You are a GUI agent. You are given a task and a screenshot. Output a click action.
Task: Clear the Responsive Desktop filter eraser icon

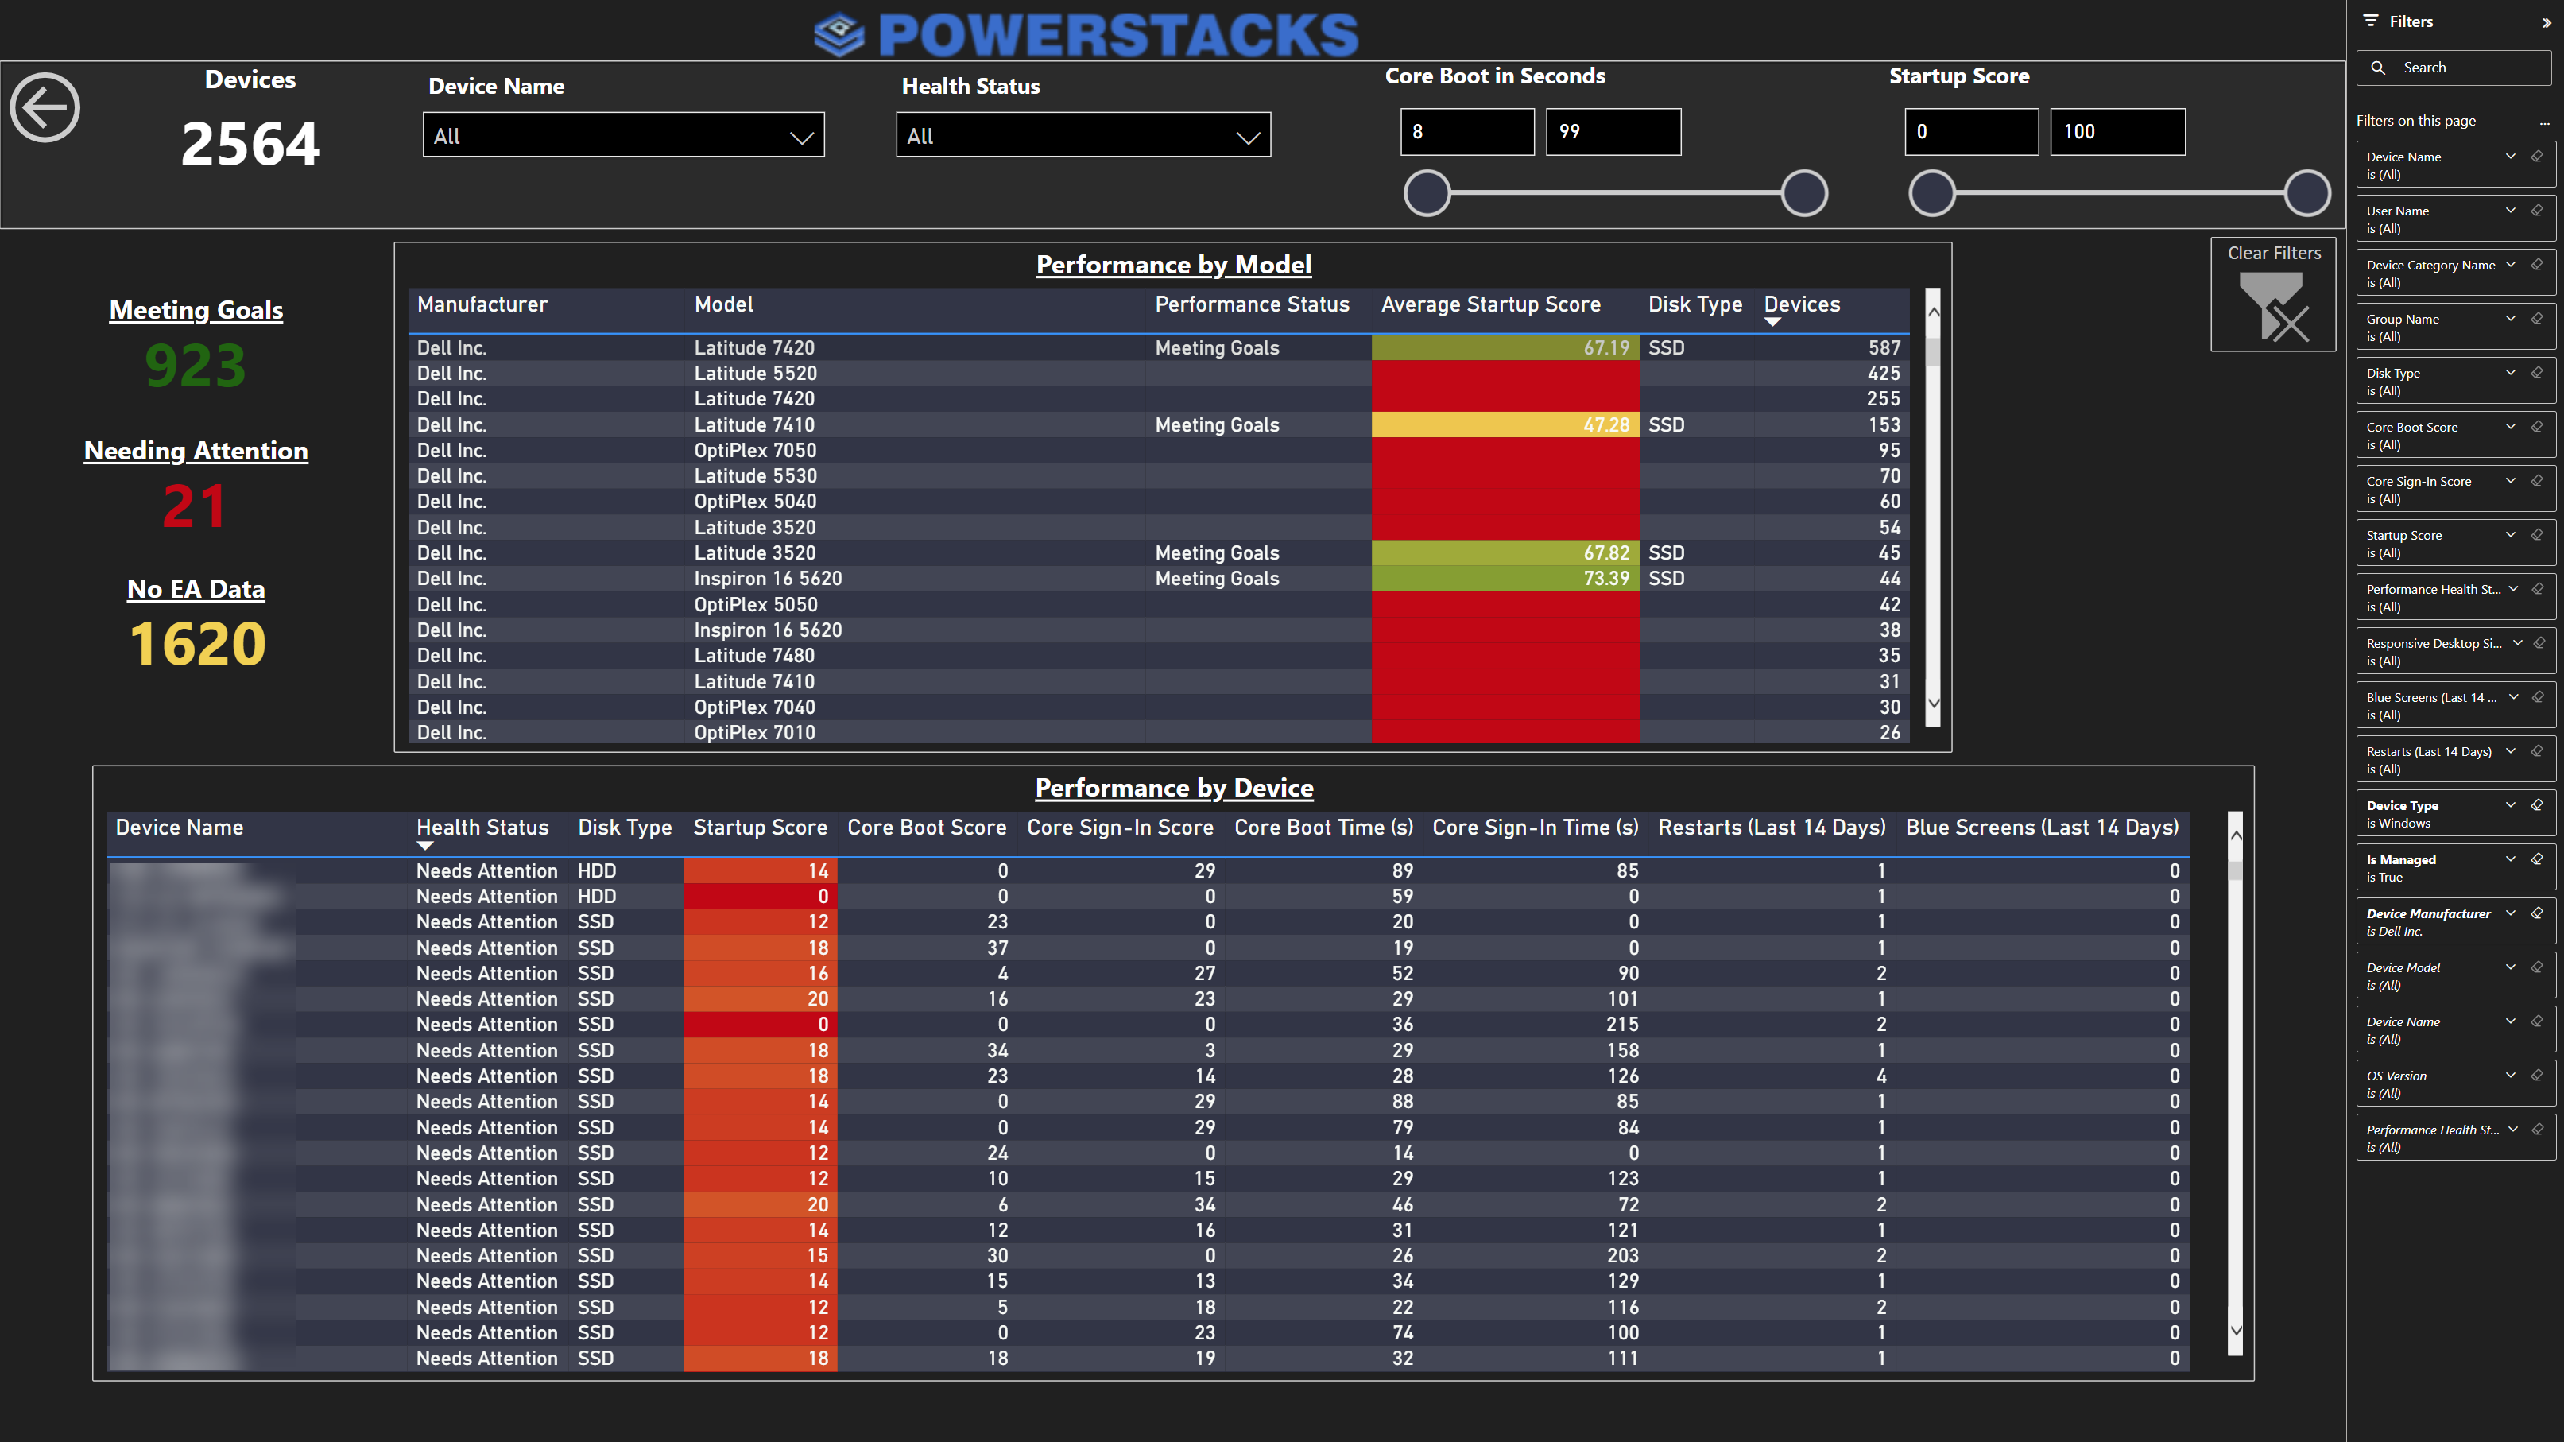tap(2539, 643)
